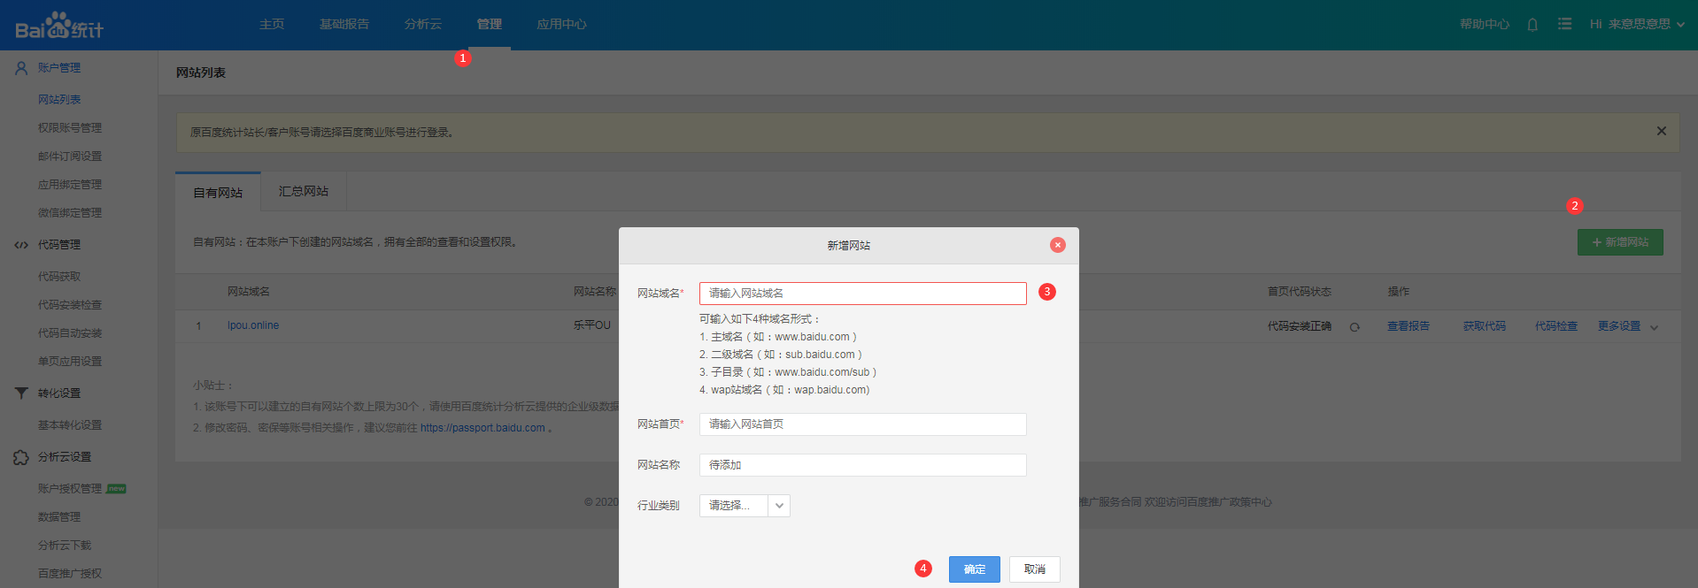The height and width of the screenshot is (588, 1698).
Task: Open the list icon in top bar
Action: click(x=1565, y=24)
